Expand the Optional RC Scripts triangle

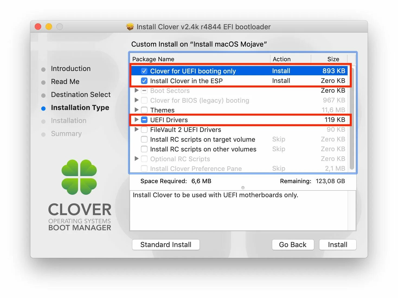coord(137,158)
